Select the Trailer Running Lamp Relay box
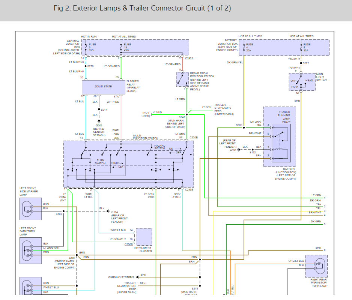The width and height of the screenshot is (352, 300). [x=279, y=136]
